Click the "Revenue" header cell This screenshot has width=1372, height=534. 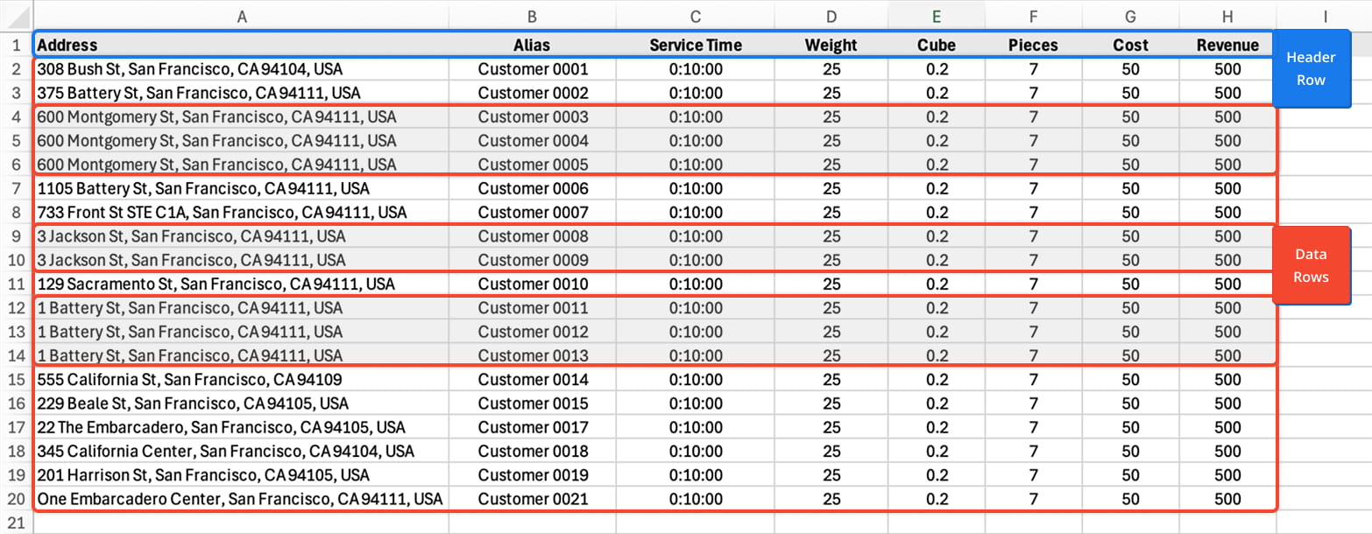(x=1227, y=45)
